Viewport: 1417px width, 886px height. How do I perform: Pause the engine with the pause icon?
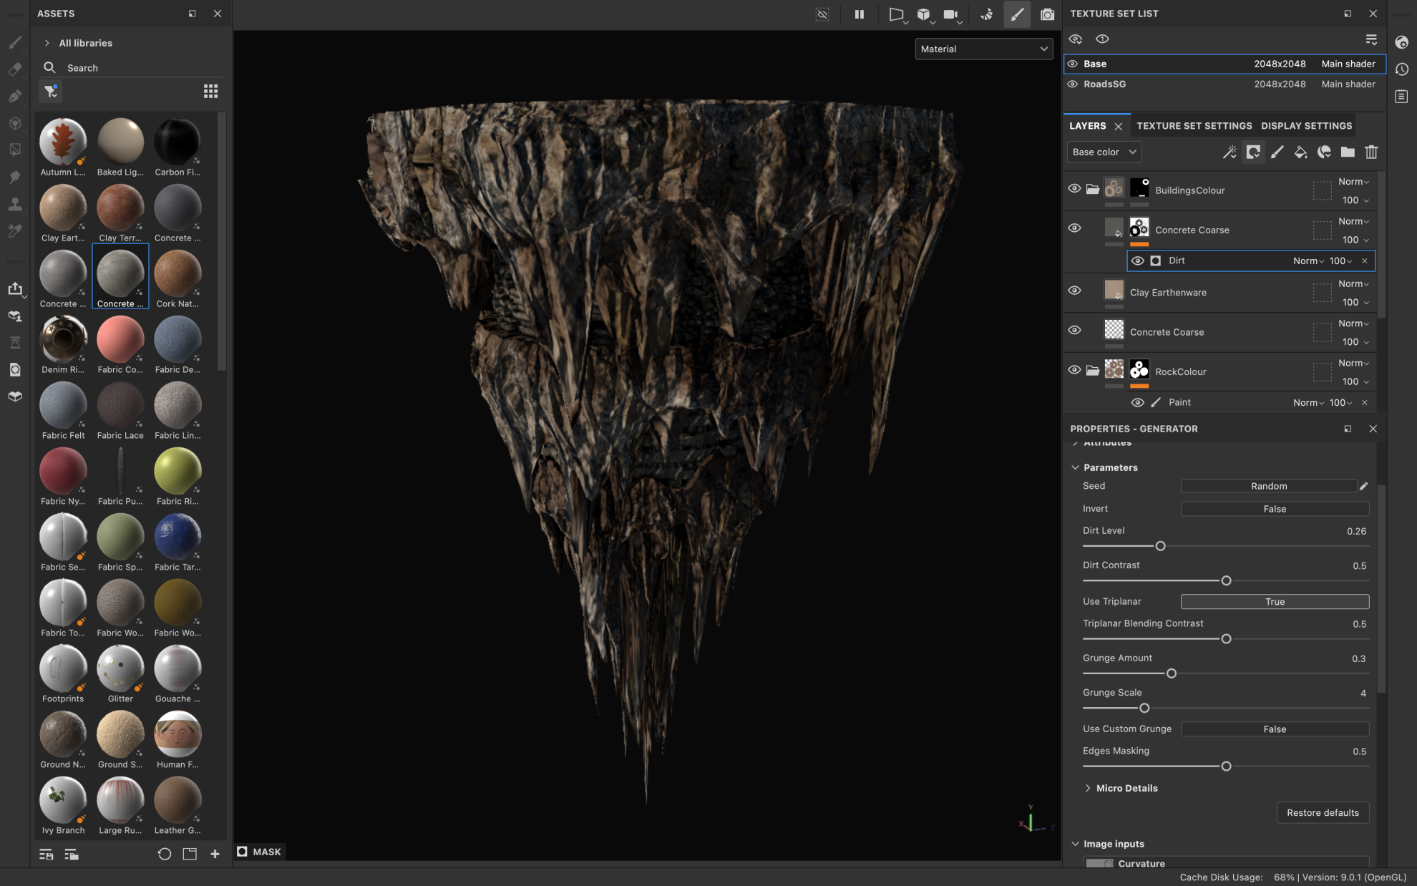click(860, 14)
